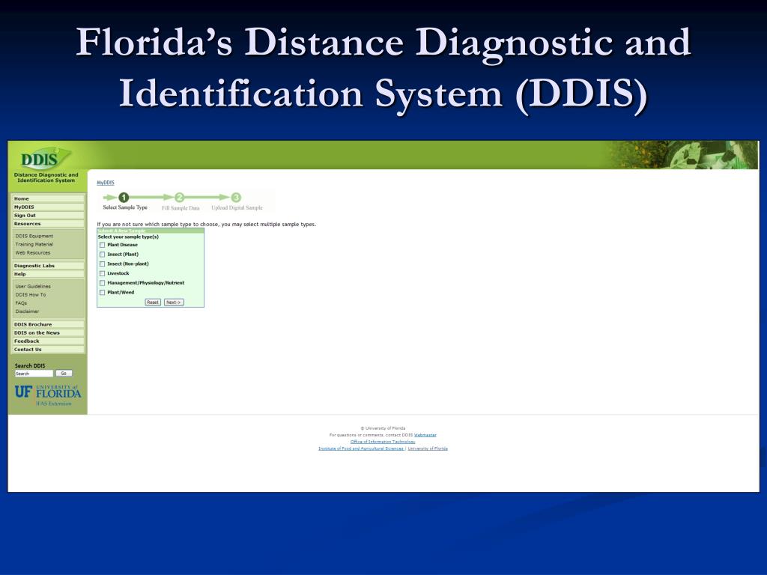Screen dimensions: 767x575
Task: Click the 'Select your sample type(s)' text
Action: pos(128,237)
